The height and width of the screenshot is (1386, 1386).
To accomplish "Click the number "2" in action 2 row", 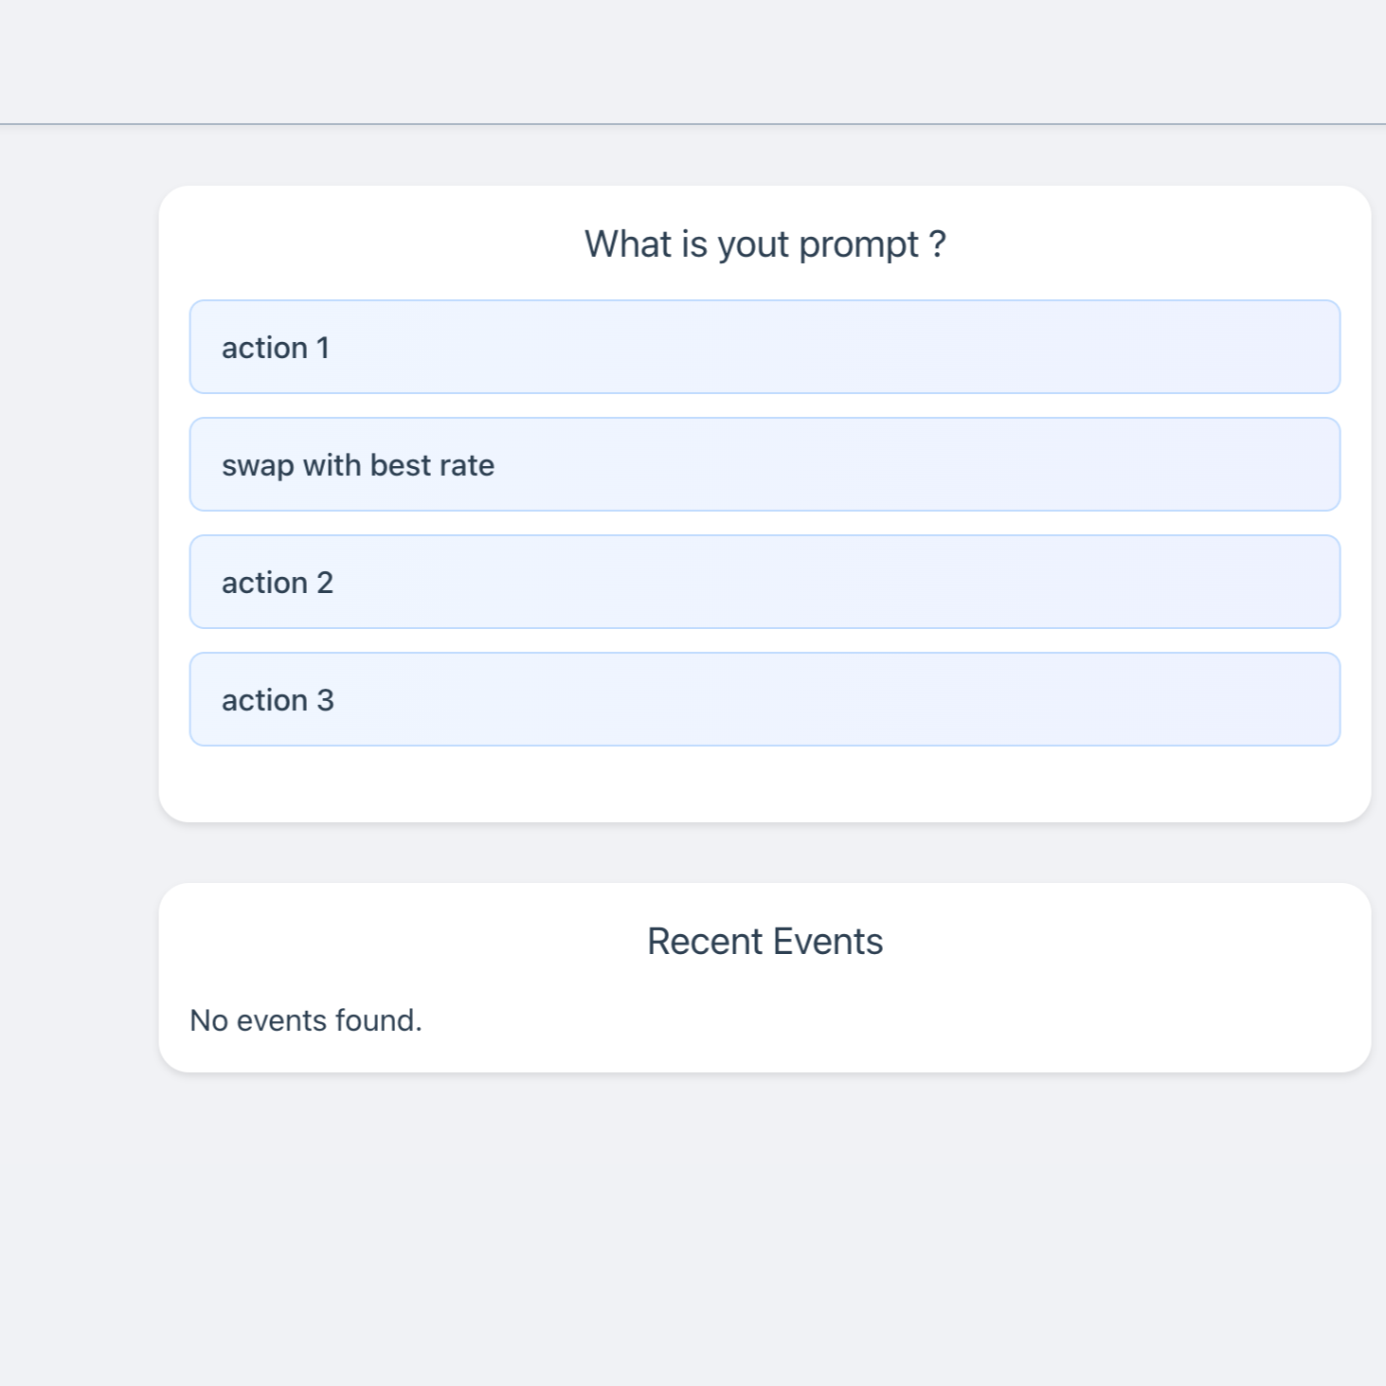I will pos(325,583).
